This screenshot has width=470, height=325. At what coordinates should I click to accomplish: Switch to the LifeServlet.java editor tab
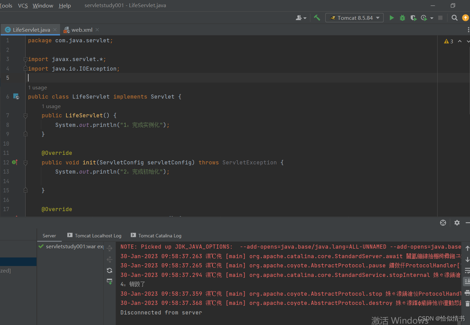(31, 30)
